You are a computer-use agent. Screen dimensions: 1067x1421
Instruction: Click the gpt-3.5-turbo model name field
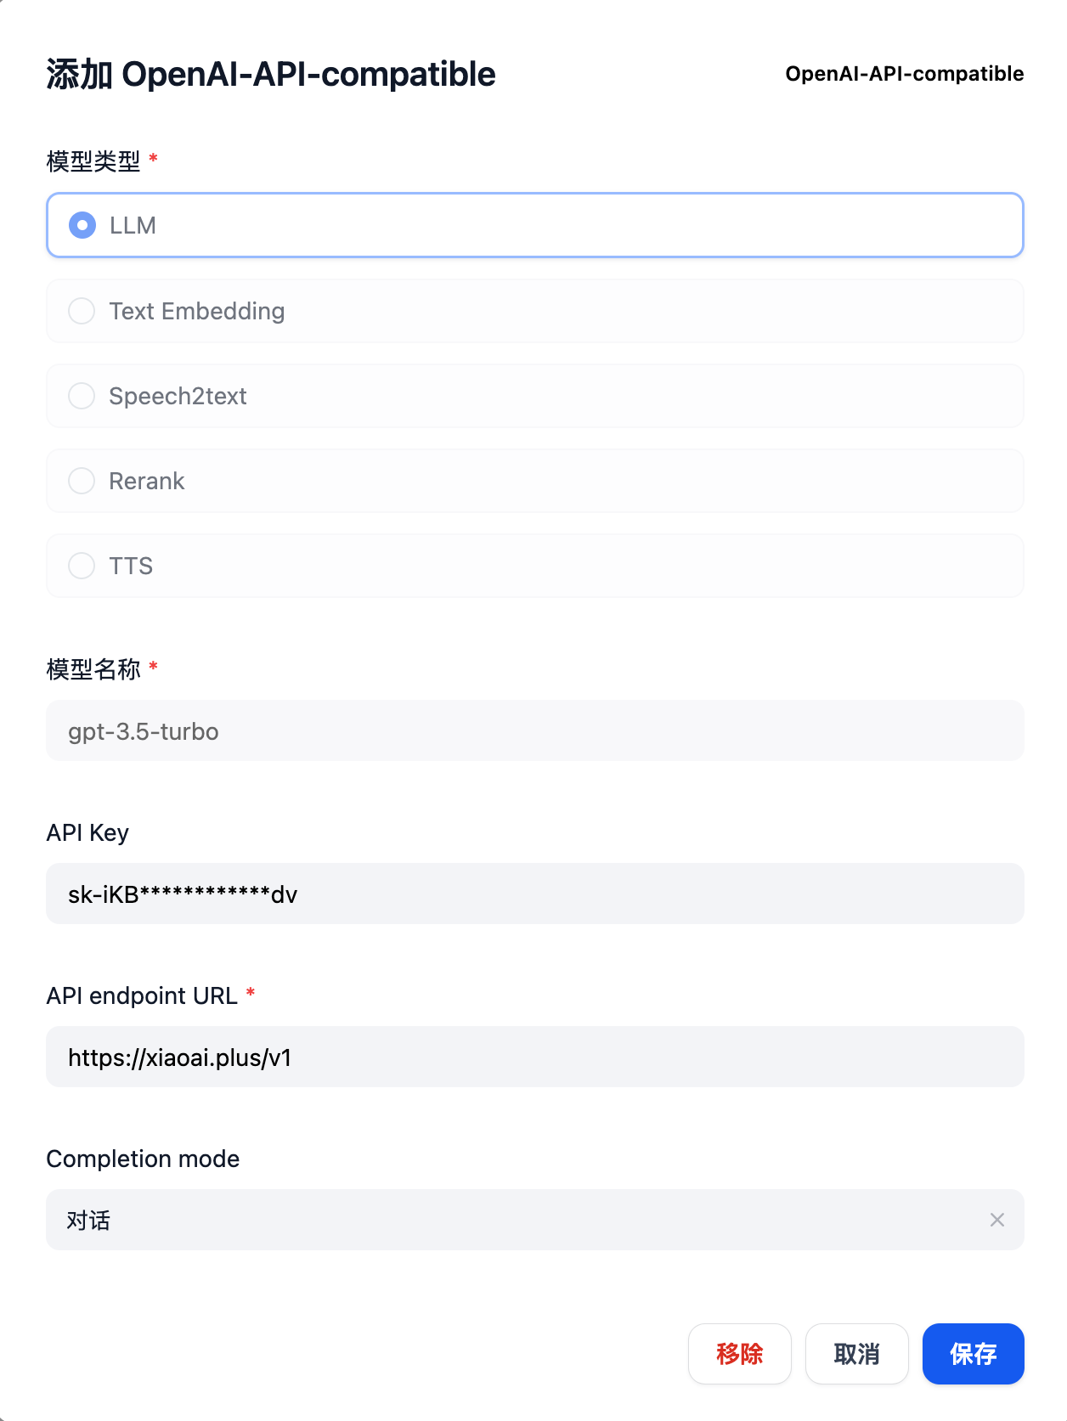point(534,731)
